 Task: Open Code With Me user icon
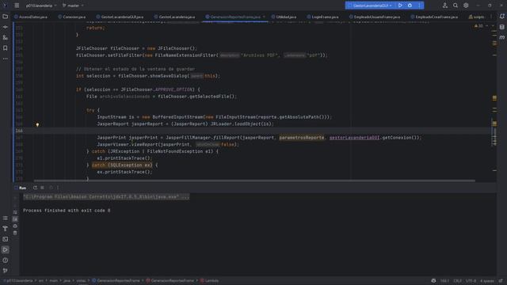tap(445, 6)
